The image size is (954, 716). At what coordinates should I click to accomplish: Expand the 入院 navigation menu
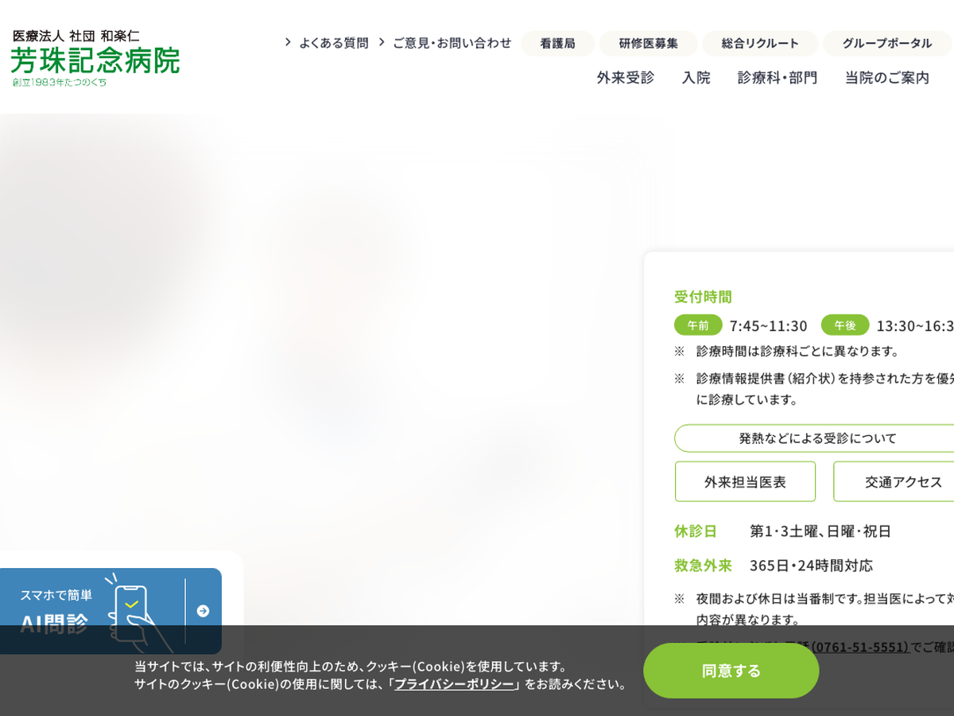(696, 77)
